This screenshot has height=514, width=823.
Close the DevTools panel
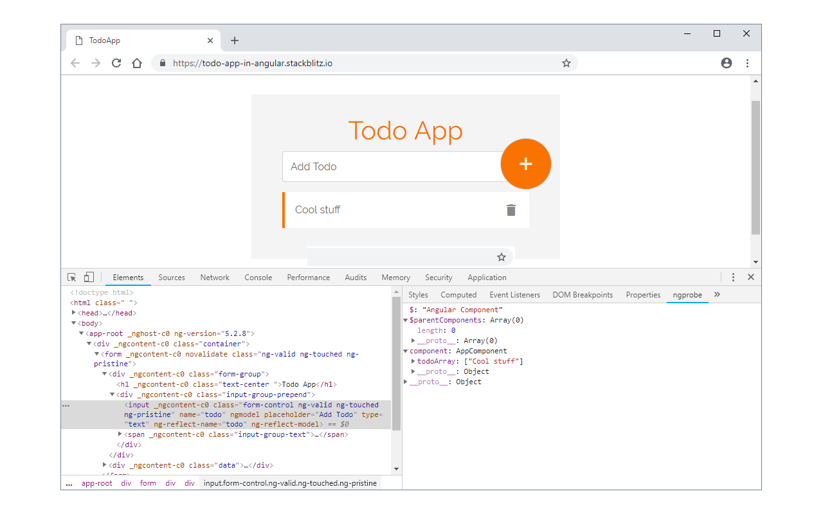point(750,278)
